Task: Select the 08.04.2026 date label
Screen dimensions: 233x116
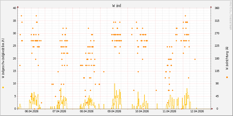Action: coord(87,111)
